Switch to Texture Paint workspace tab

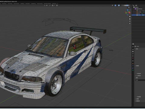click(x=16, y=4)
